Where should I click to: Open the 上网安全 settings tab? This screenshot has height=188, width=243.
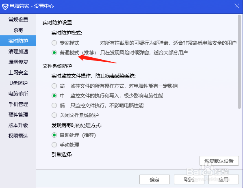pos(18,72)
